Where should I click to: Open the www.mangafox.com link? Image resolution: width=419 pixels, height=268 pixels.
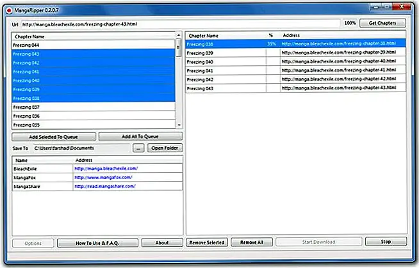coord(103,177)
